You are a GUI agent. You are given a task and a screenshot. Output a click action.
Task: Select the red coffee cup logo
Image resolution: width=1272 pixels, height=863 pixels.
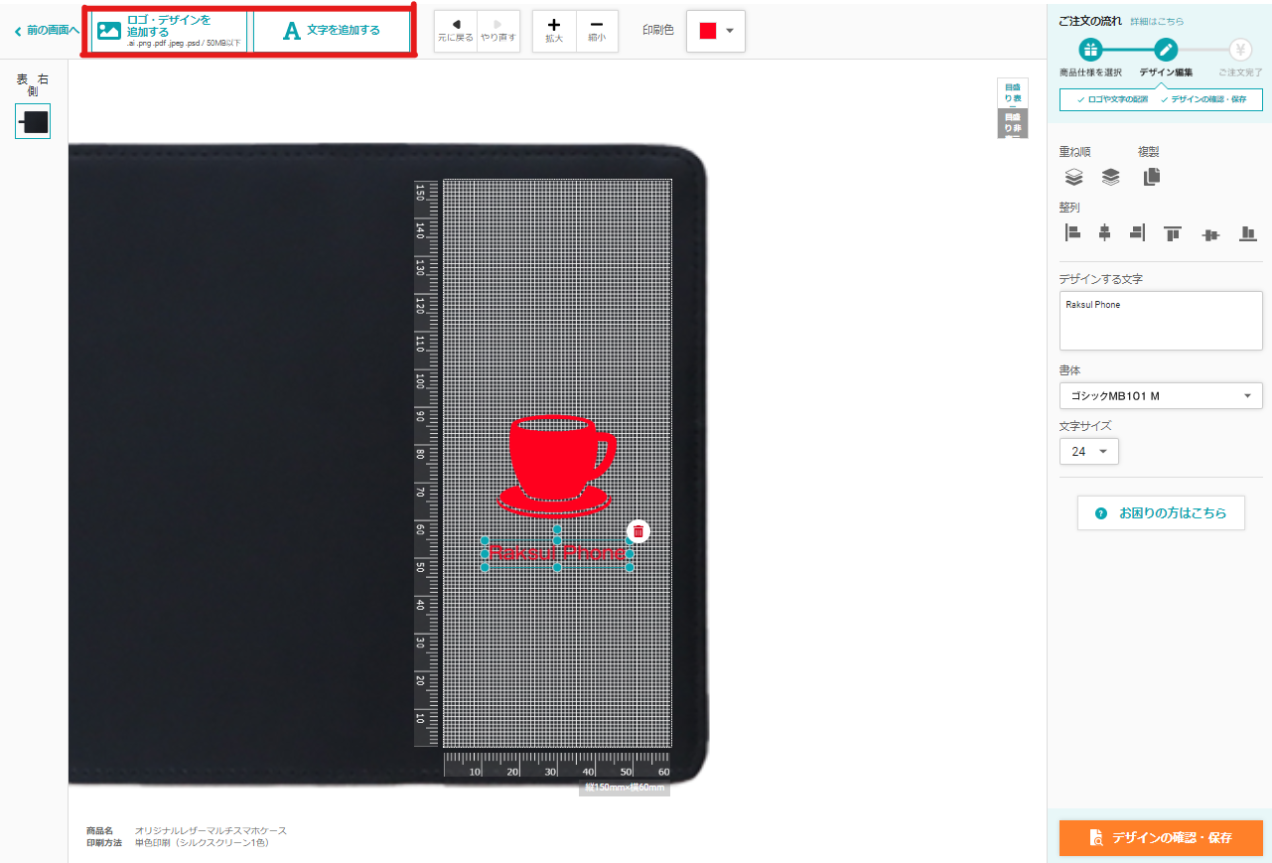[x=556, y=466]
